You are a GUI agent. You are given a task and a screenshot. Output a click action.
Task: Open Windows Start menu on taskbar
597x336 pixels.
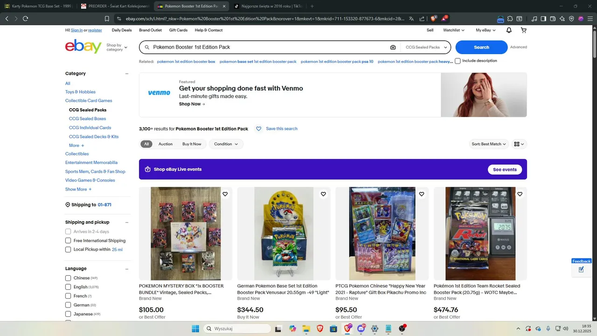pos(195,329)
